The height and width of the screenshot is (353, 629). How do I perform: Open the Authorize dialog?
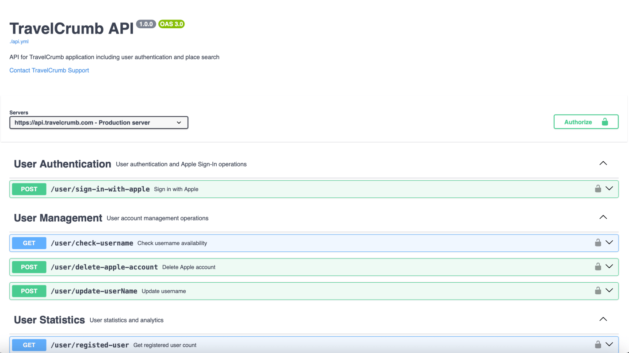click(586, 122)
